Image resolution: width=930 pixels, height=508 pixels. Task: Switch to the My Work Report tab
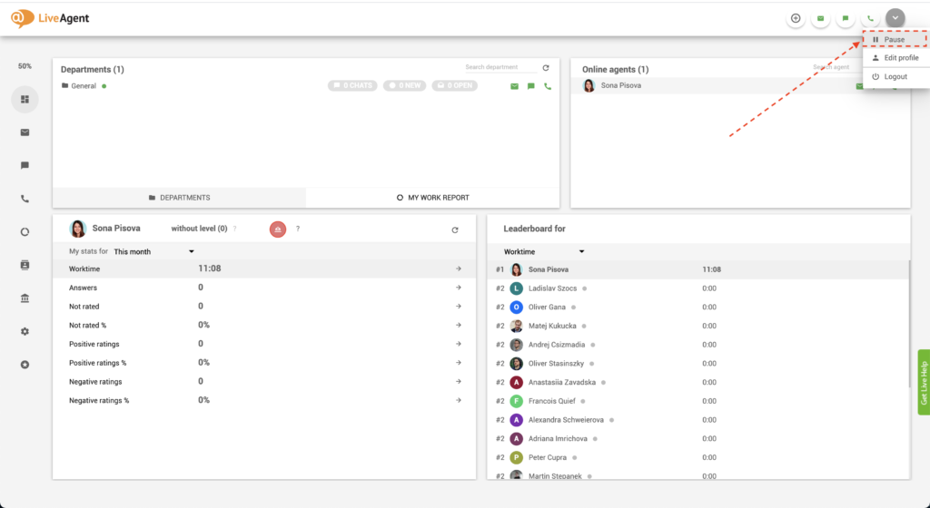[432, 197]
